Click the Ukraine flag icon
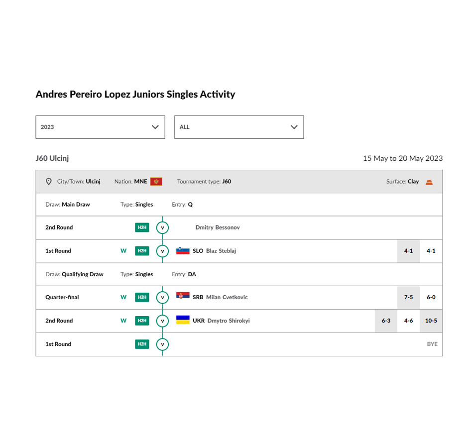Image resolution: width=473 pixels, height=448 pixels. [x=183, y=320]
